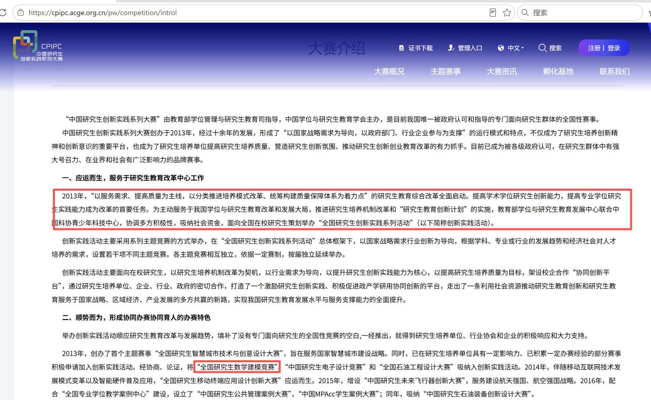
Task: Click the browser address bar URL
Action: click(x=103, y=13)
